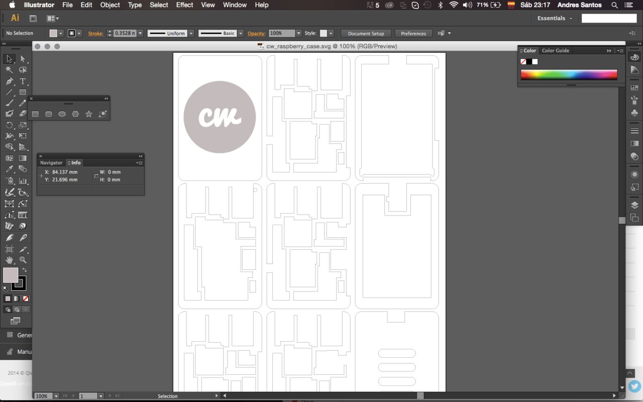This screenshot has width=643, height=402.
Task: Select the Paintbrush tool
Action: (9, 103)
